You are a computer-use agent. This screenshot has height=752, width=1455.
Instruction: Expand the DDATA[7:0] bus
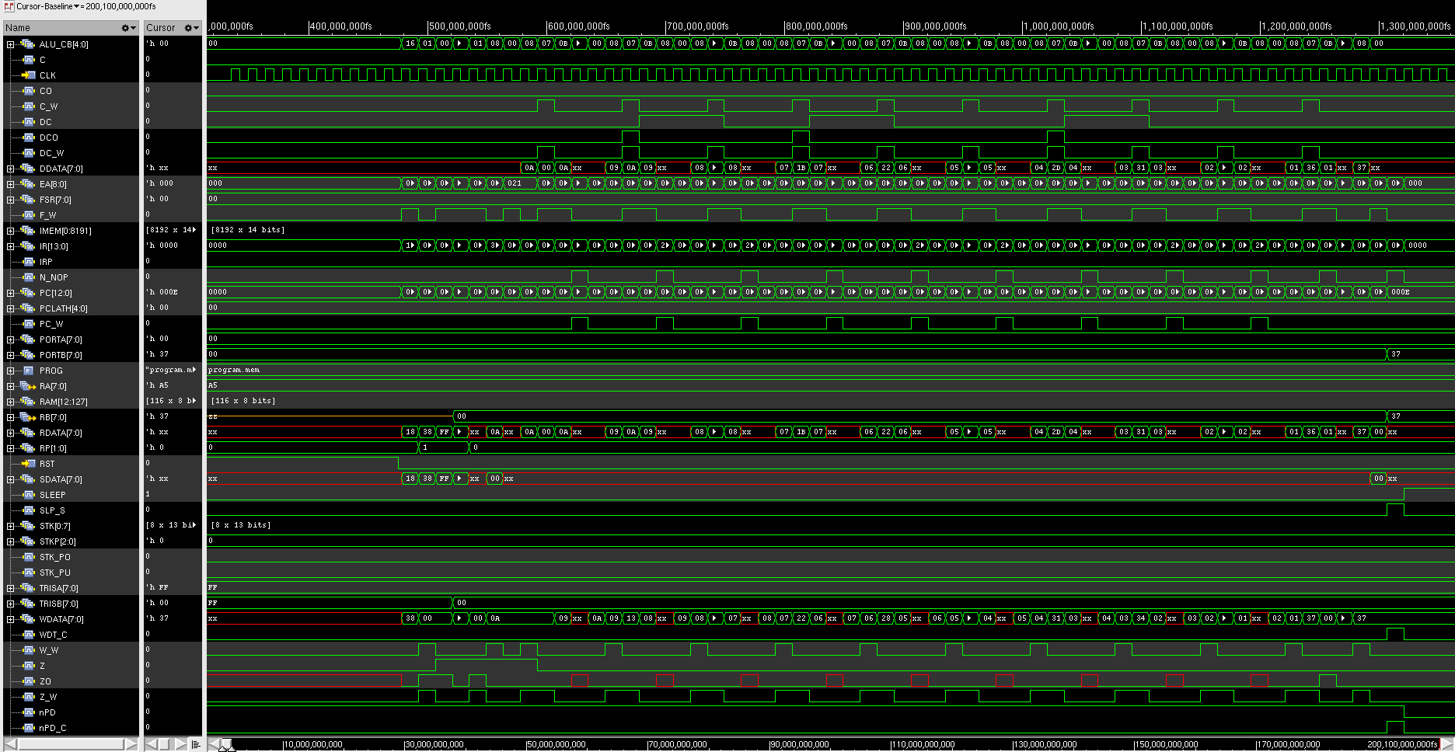click(x=10, y=169)
